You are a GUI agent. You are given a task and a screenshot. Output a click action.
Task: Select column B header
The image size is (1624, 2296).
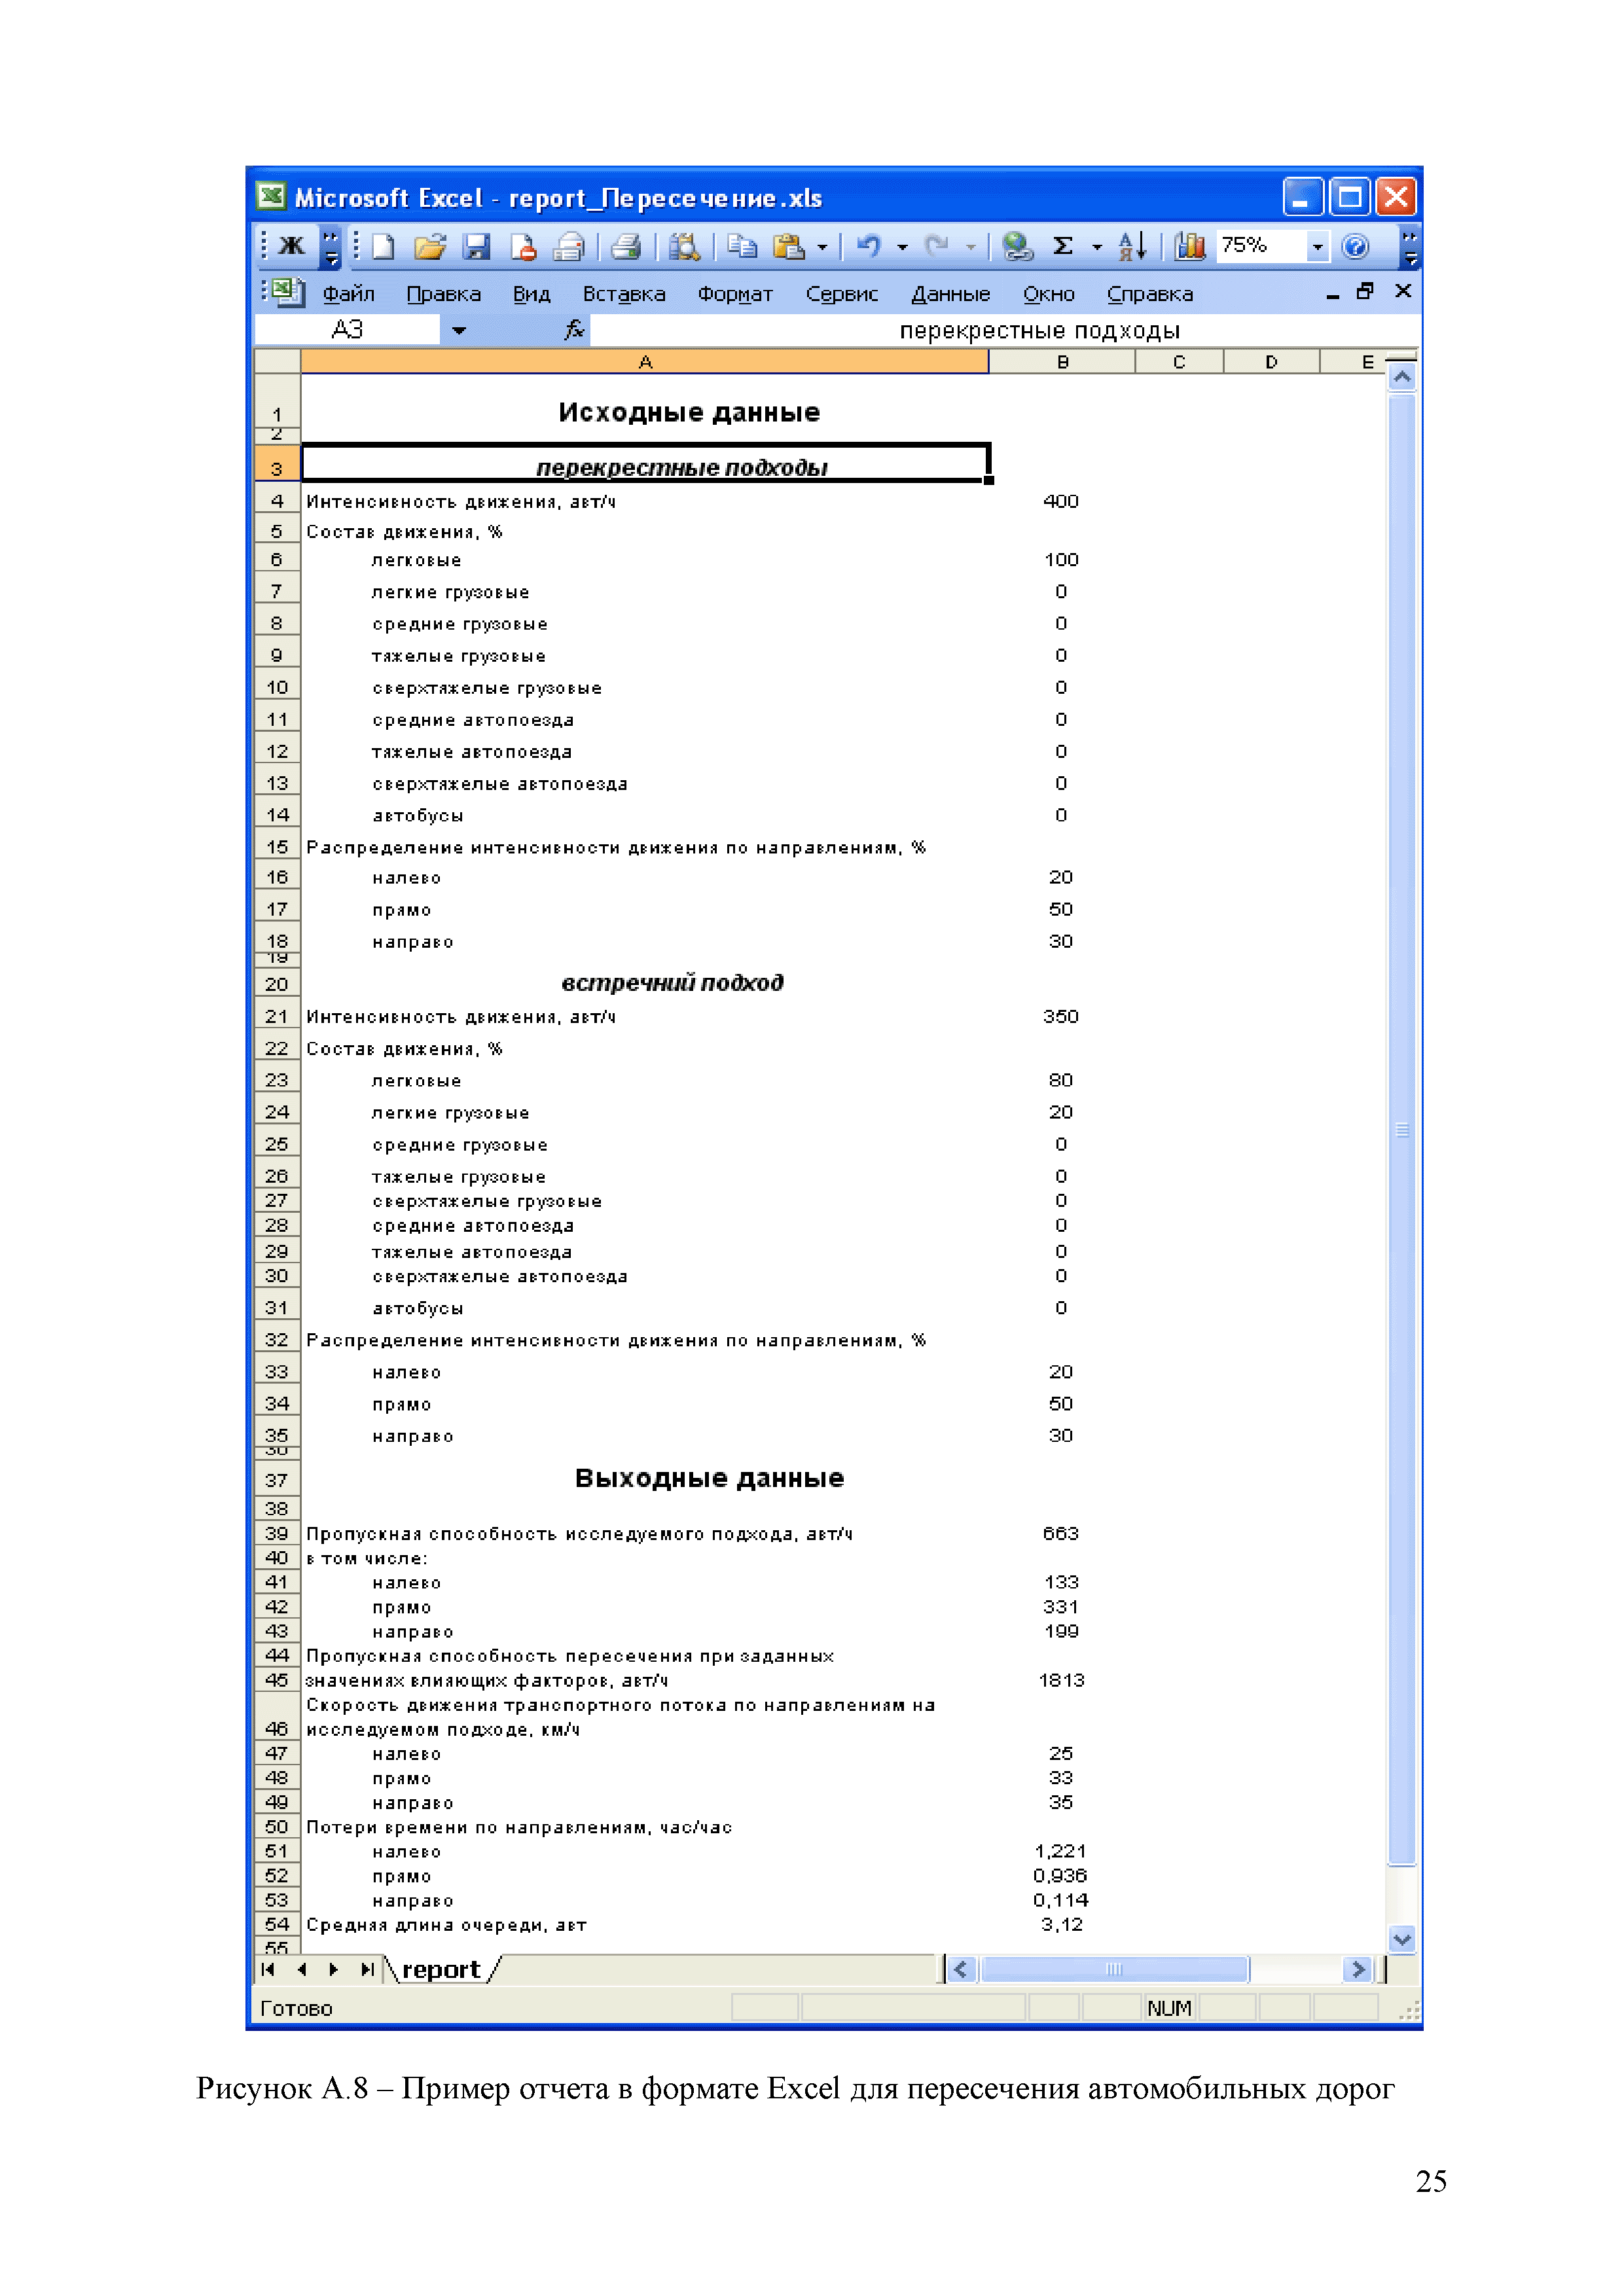[1062, 362]
